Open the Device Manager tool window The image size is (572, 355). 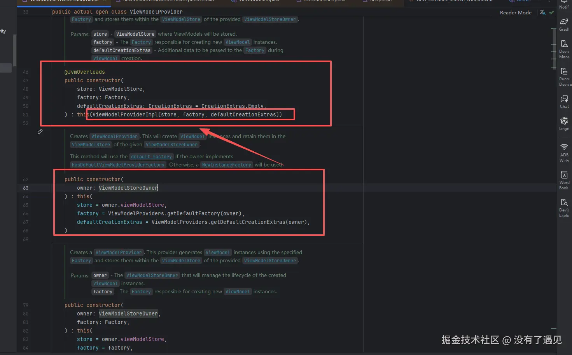click(564, 49)
